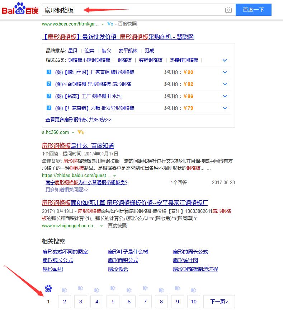
Task: Open related search 扇形钢格板制造过程
Action: coord(195,269)
